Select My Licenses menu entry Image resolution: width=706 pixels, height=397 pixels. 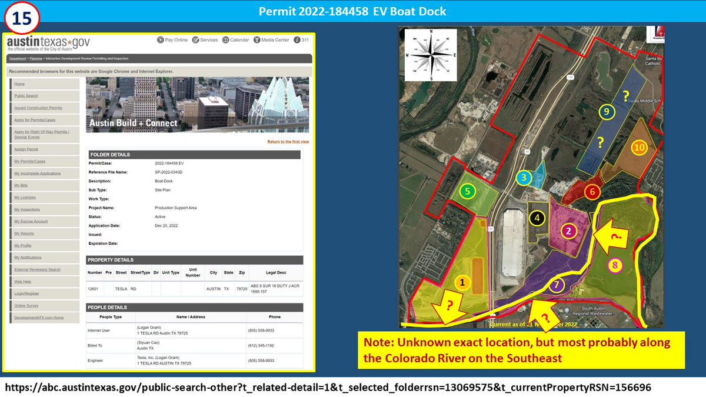coord(25,198)
